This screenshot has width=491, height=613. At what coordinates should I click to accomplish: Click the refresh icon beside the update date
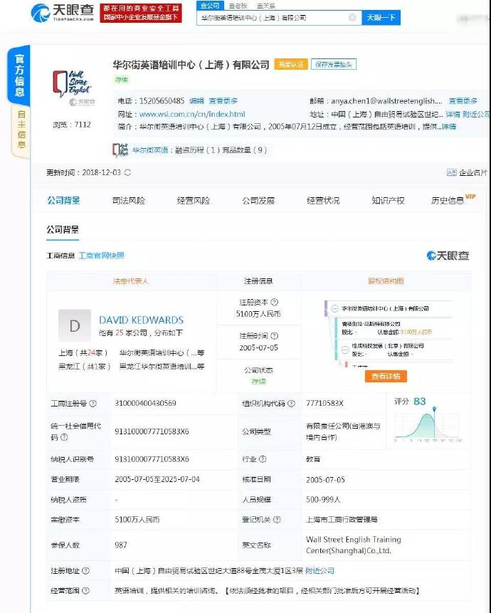point(128,172)
